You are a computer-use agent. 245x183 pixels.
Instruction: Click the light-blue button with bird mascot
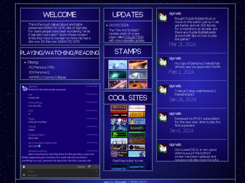137,154
